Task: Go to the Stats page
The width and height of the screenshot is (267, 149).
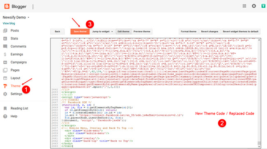Action: pos(14,39)
